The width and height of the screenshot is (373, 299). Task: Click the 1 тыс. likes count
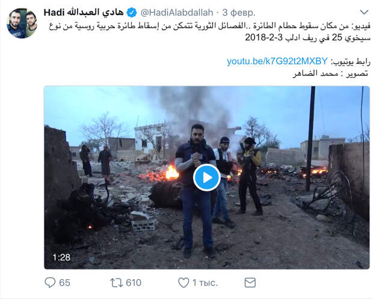coord(205,283)
